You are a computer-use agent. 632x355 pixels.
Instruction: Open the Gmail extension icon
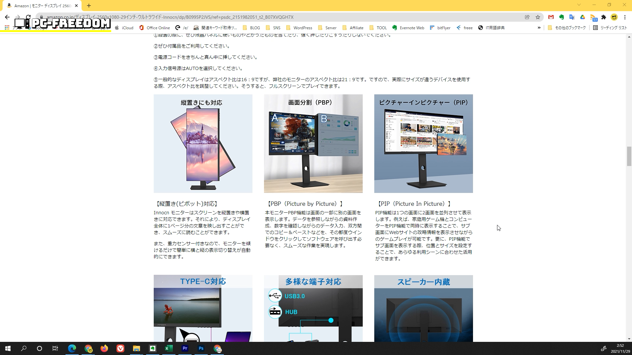coord(551,17)
